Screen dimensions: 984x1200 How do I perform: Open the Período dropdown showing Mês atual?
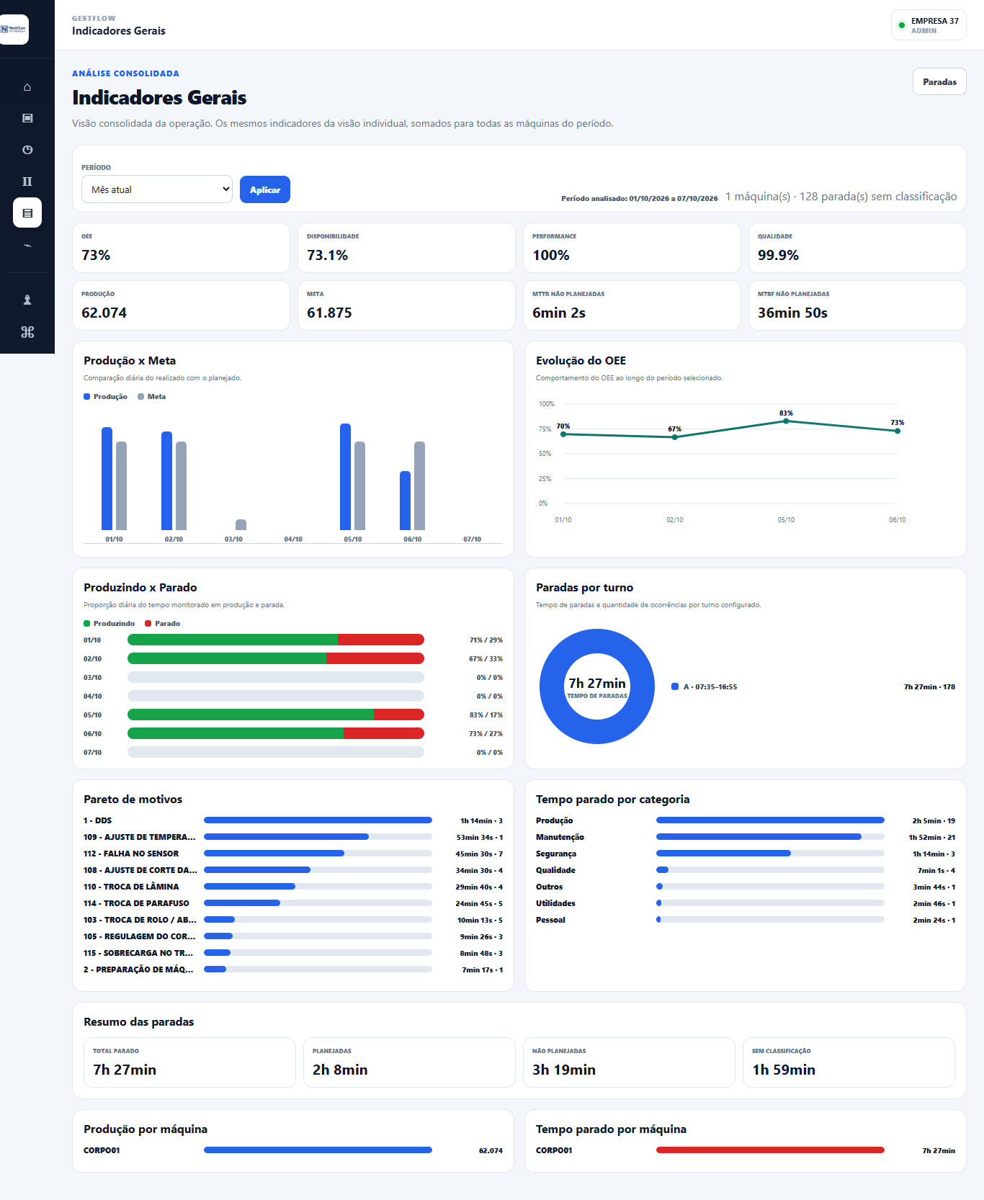[157, 189]
